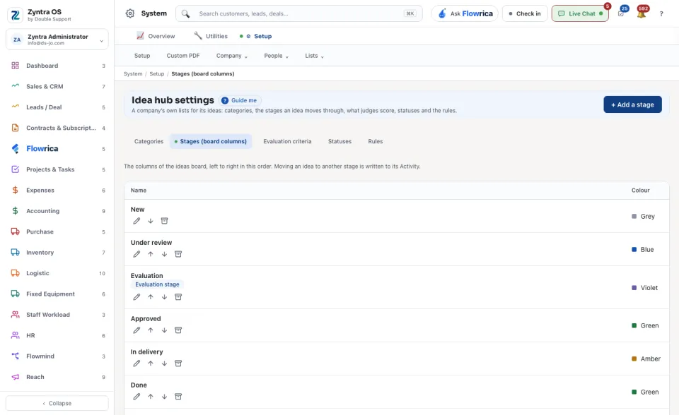Move Approved stage down
This screenshot has height=415, width=679.
coord(164,330)
